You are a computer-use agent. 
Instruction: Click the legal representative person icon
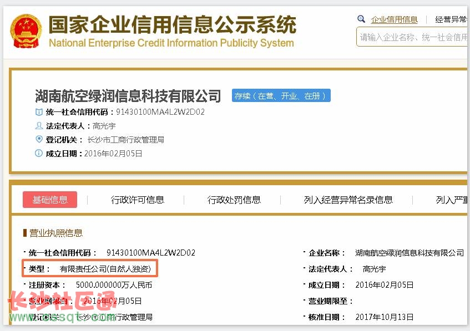39,125
